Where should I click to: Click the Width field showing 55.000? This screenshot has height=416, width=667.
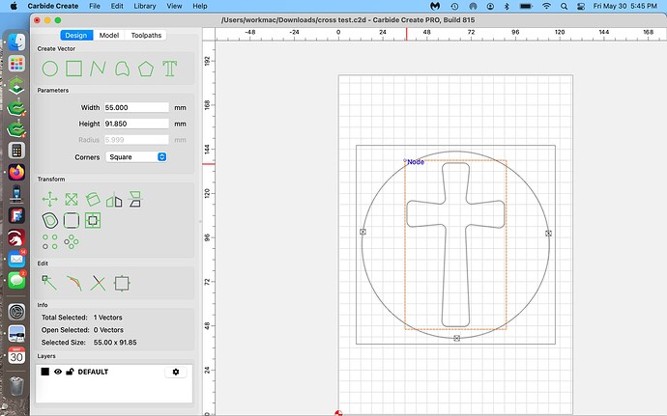pos(136,107)
